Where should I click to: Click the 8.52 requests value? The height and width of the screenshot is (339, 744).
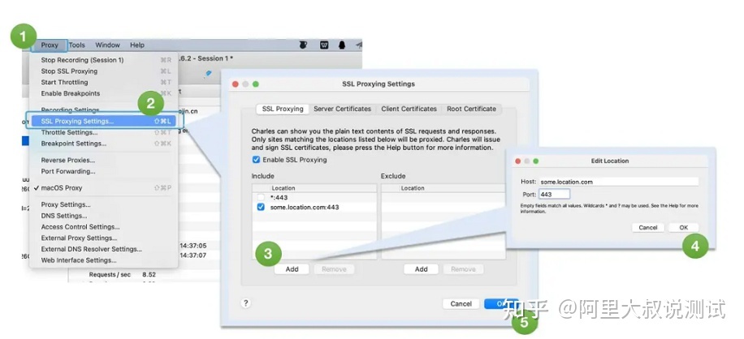pos(149,274)
